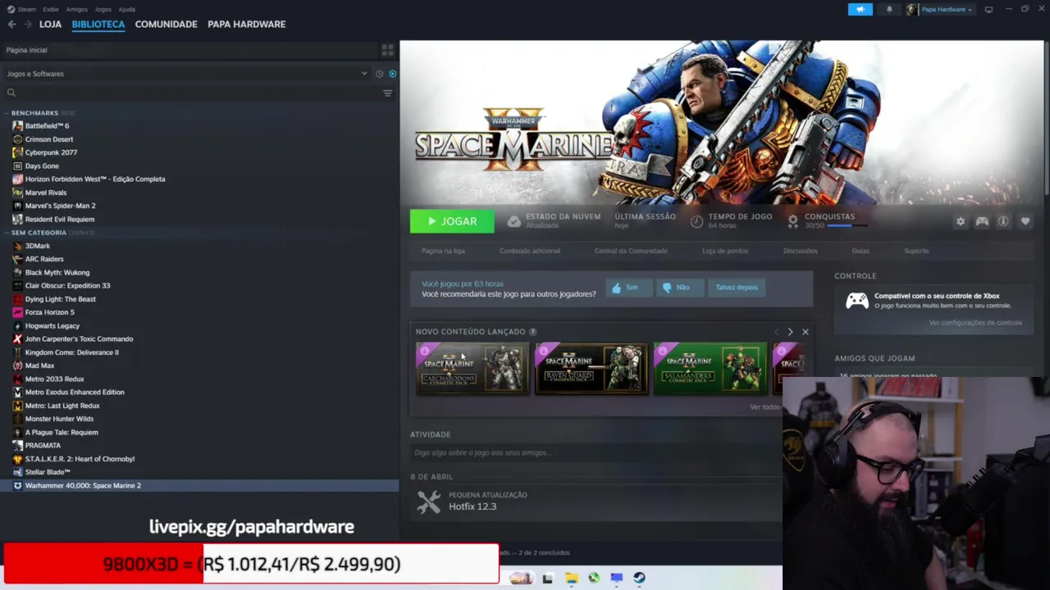Screen dimensions: 1050x590
Task: Dismiss the Novo Conteúdo Lançado panel
Action: click(805, 332)
